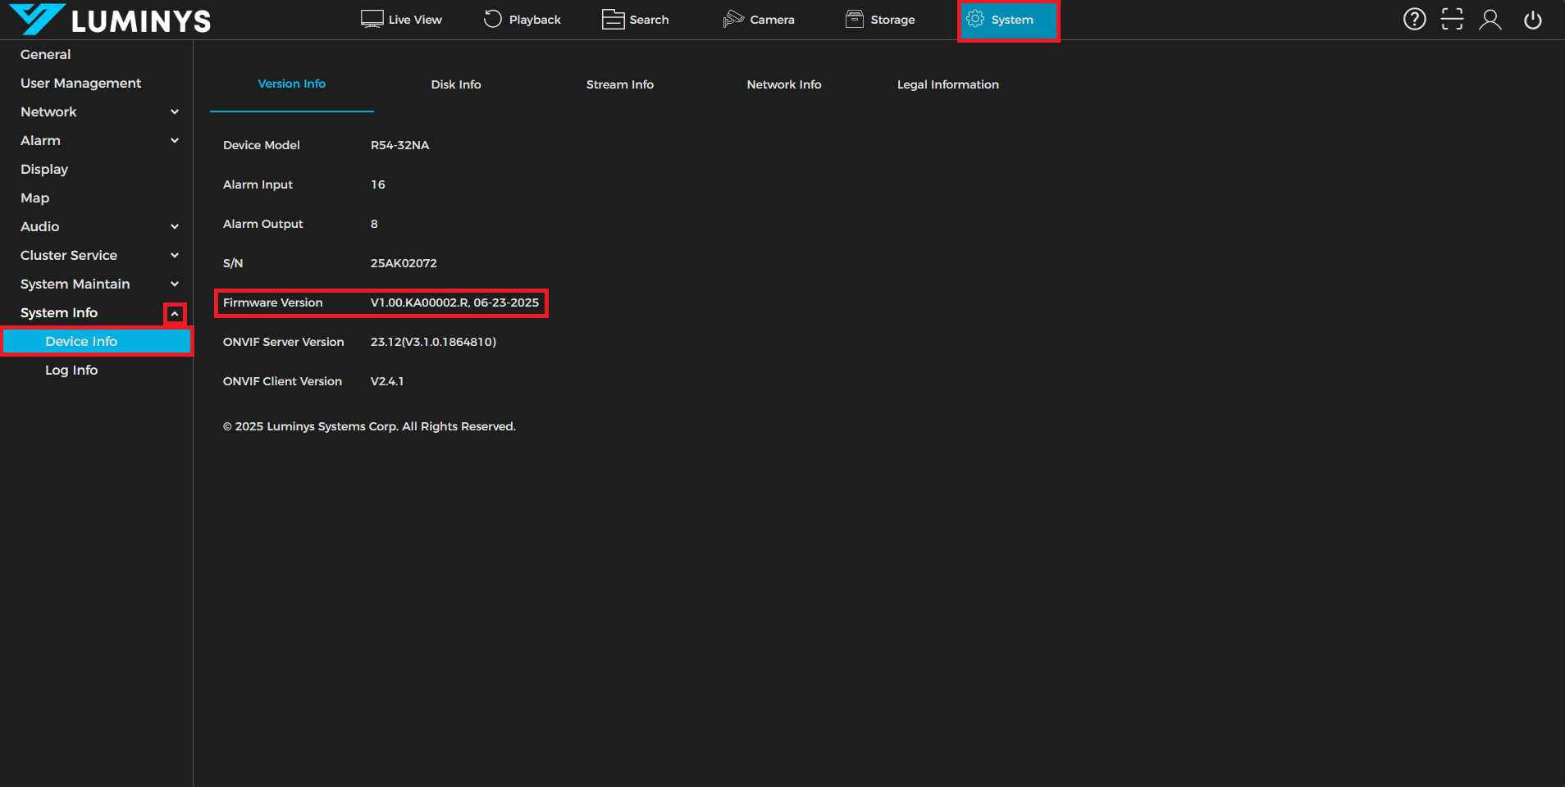This screenshot has height=787, width=1565.
Task: Click the power logout icon
Action: click(1532, 19)
